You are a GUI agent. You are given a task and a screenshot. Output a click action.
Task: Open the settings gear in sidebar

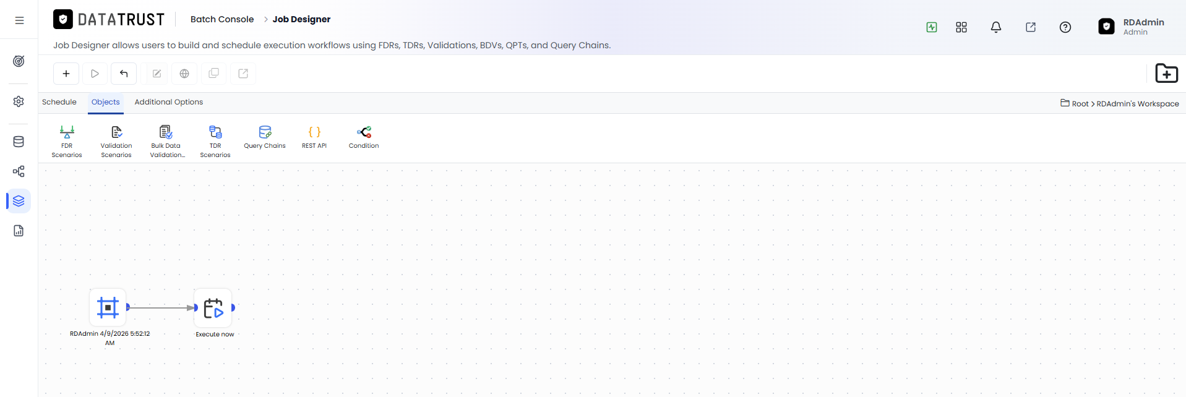[19, 101]
